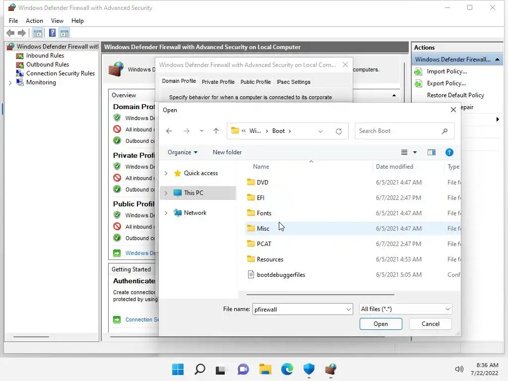This screenshot has height=381, width=508.
Task: Open recent locations dropdown in Open dialog
Action: pyautogui.click(x=201, y=131)
